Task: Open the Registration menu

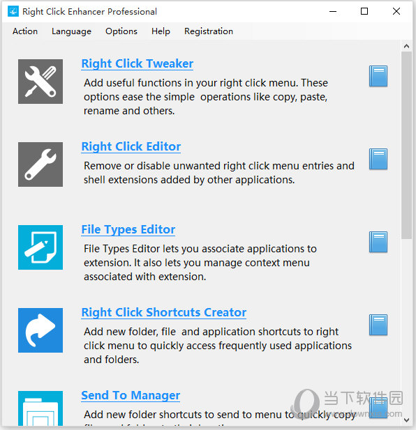Action: pos(209,31)
